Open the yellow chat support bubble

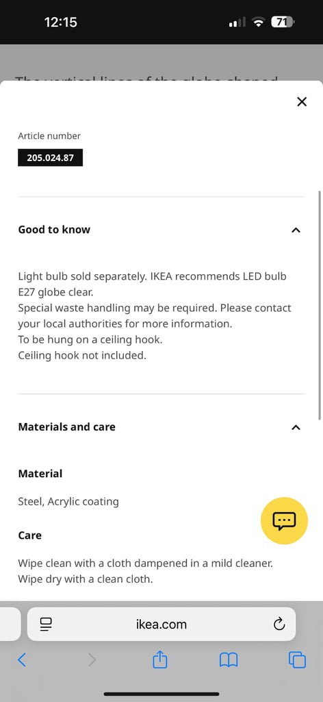[x=284, y=521]
